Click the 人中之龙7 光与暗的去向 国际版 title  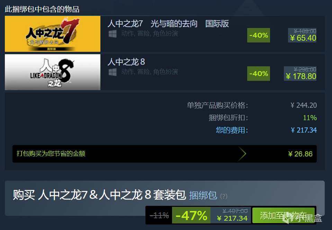tap(168, 23)
